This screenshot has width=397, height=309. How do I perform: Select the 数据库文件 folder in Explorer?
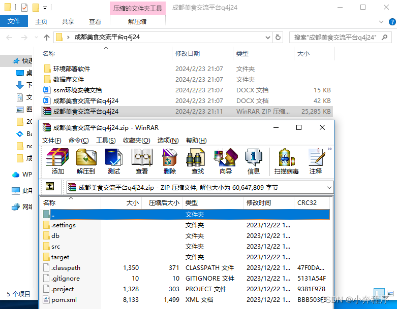coord(187,79)
